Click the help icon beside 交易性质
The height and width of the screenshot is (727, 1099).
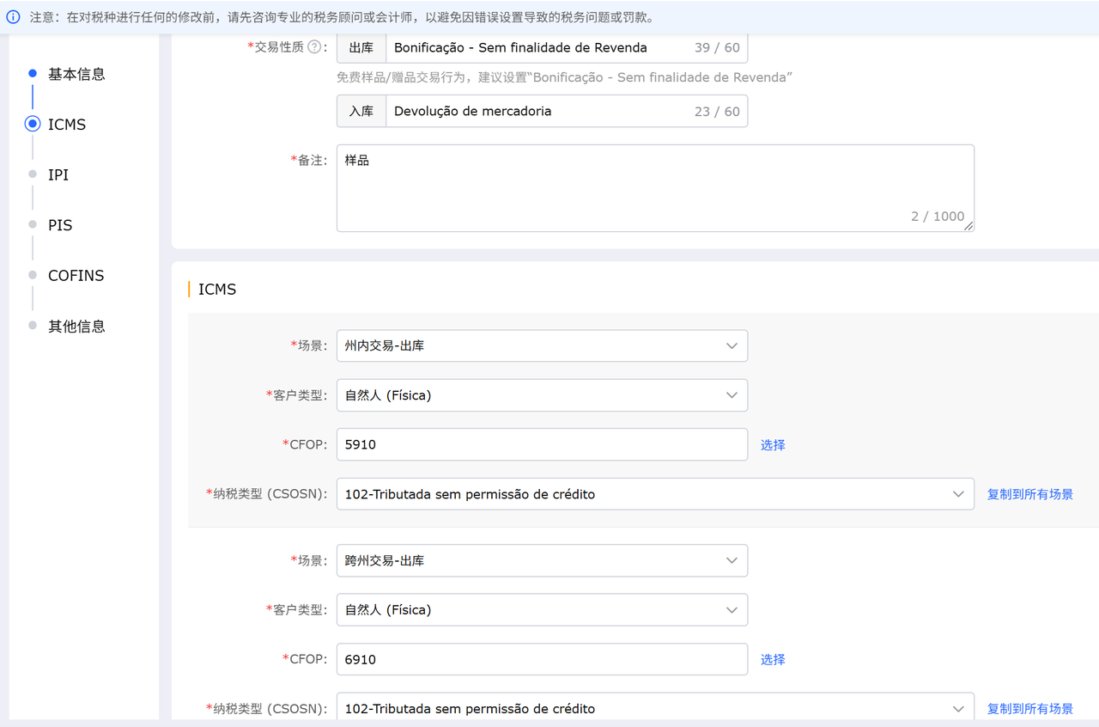pyautogui.click(x=314, y=47)
